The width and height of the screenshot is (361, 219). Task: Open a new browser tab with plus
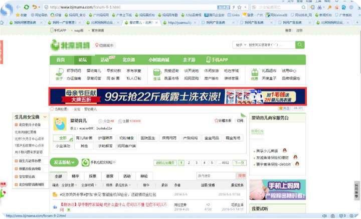point(357,22)
